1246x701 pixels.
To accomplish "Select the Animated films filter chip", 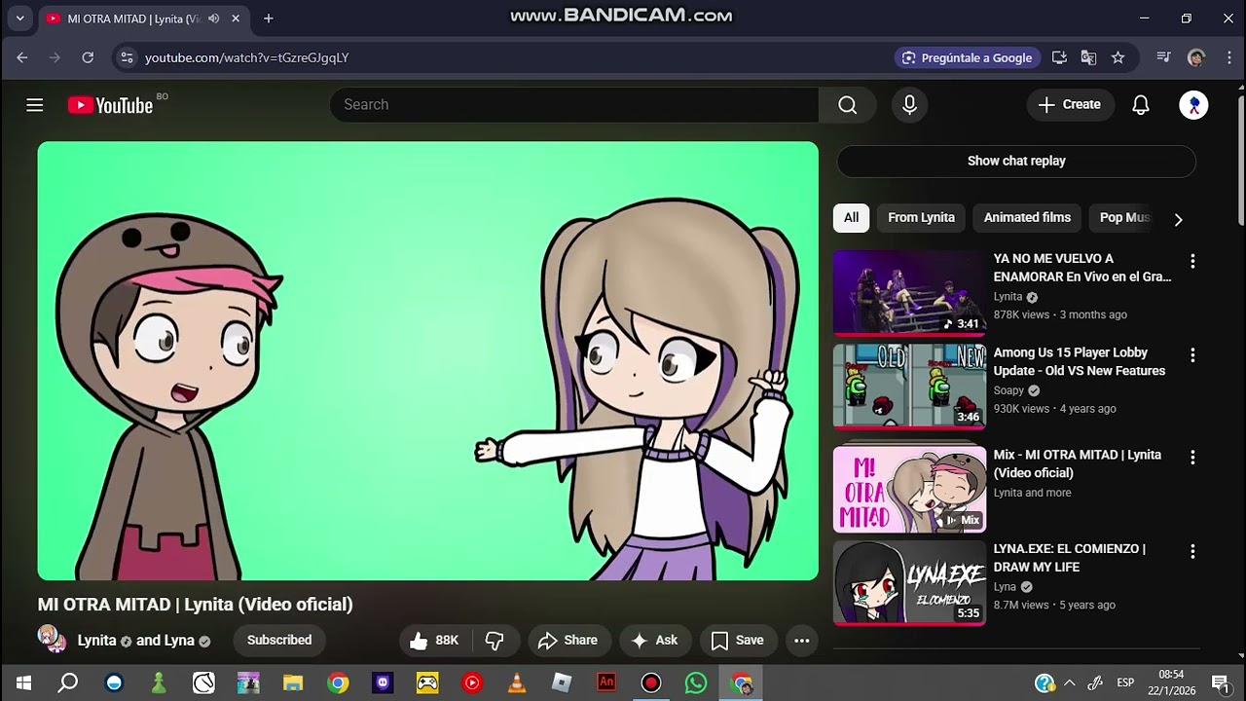I will (x=1027, y=217).
